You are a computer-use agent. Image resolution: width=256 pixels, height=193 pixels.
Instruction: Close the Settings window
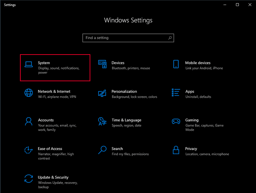click(x=250, y=5)
